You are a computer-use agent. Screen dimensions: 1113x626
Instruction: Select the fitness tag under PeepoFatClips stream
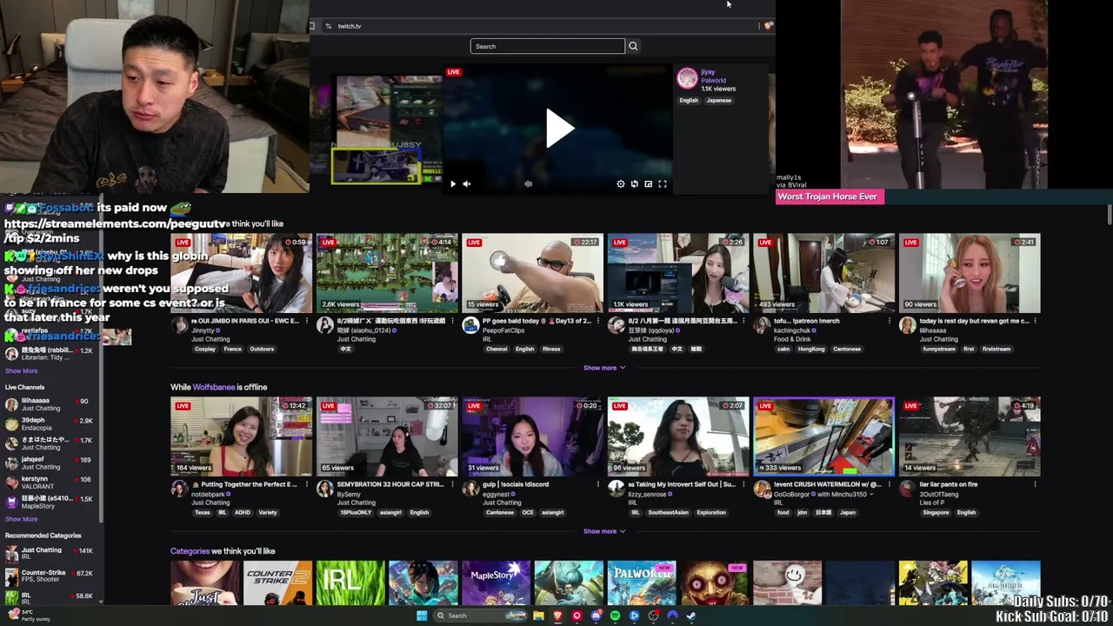551,350
